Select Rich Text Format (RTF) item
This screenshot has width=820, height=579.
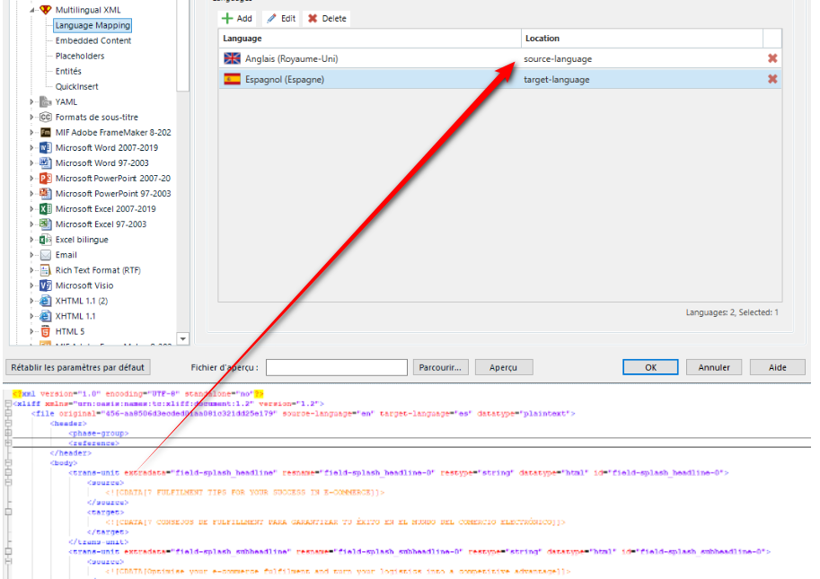(98, 270)
